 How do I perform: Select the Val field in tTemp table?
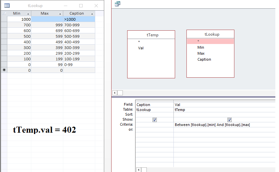(x=141, y=48)
